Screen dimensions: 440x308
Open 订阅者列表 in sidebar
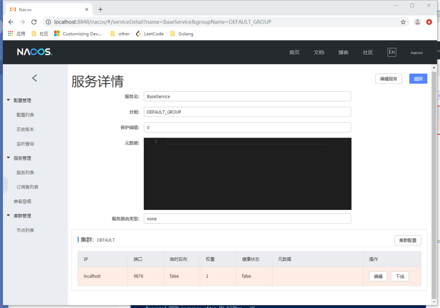click(x=27, y=187)
